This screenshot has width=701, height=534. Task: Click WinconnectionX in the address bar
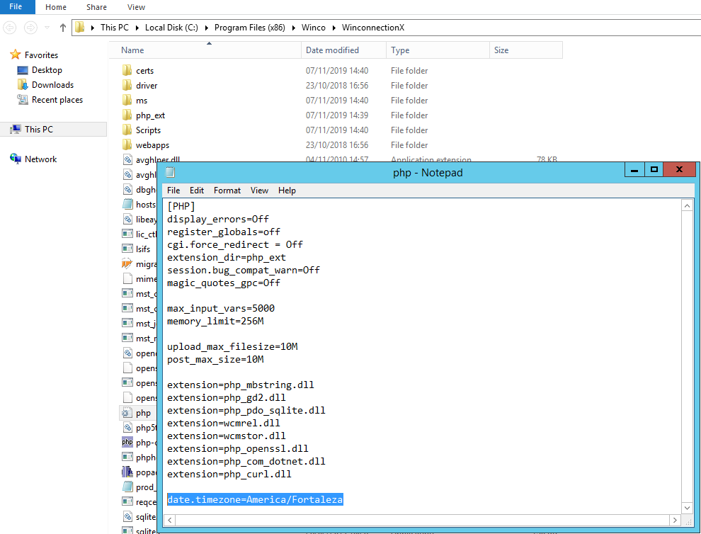[373, 28]
